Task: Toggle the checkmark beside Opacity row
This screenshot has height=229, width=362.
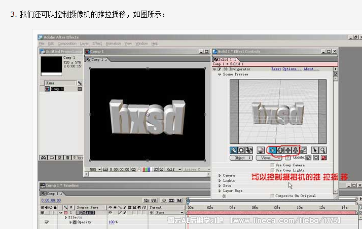Action: pos(47,222)
